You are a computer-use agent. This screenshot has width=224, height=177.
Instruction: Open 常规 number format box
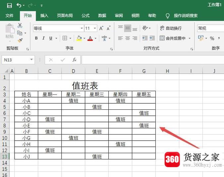pos(210,28)
